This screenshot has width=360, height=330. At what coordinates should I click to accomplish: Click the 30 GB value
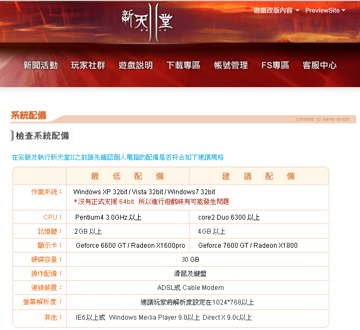point(190,260)
